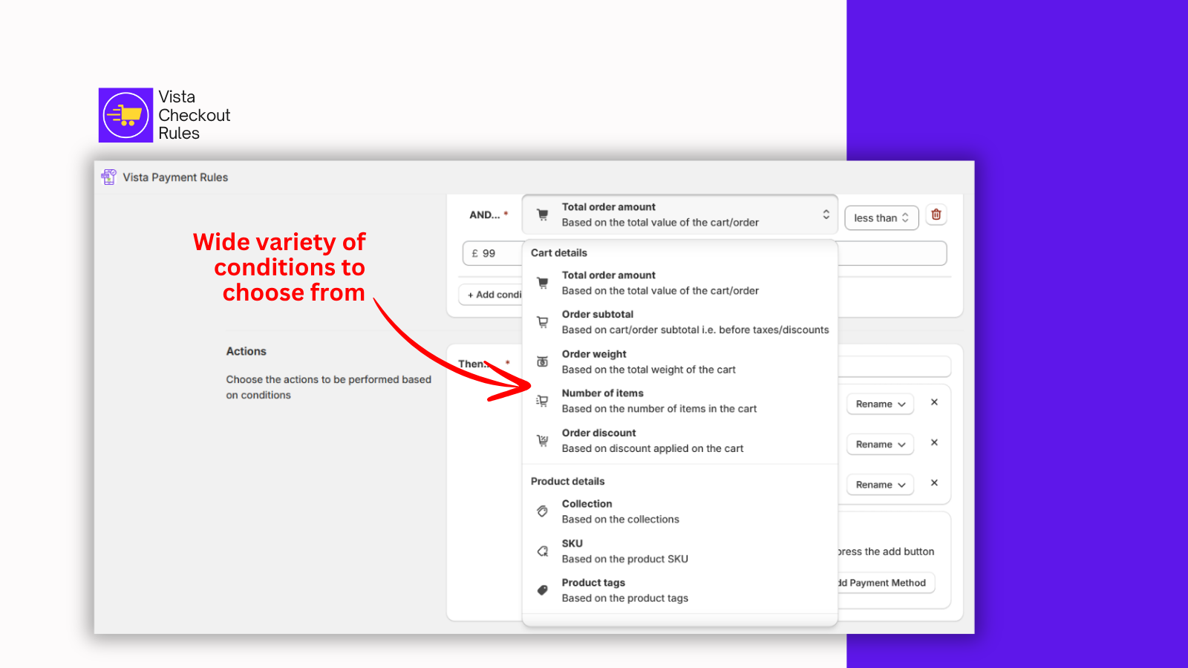1188x668 pixels.
Task: Remove the first Rename payment row
Action: [x=935, y=402]
